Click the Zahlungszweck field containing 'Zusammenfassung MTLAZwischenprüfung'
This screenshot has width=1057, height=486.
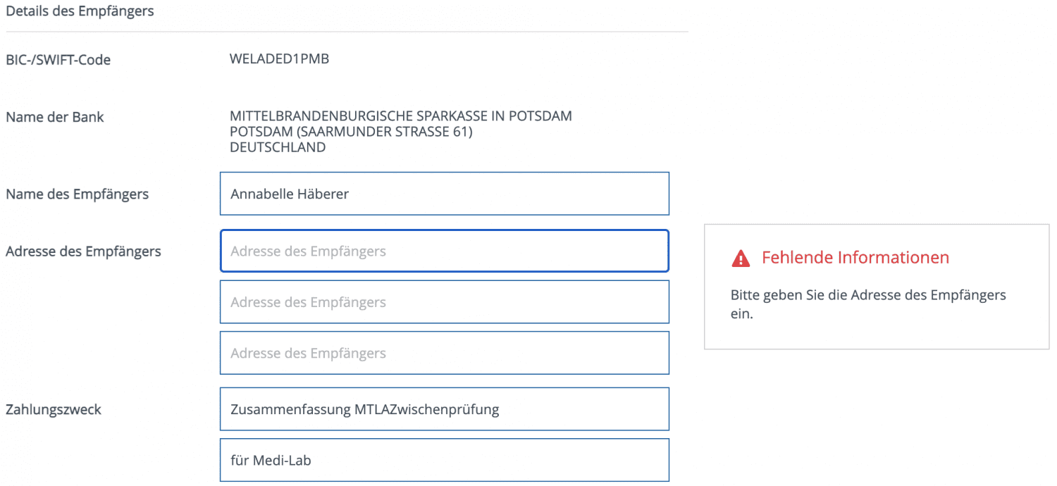[x=444, y=409]
